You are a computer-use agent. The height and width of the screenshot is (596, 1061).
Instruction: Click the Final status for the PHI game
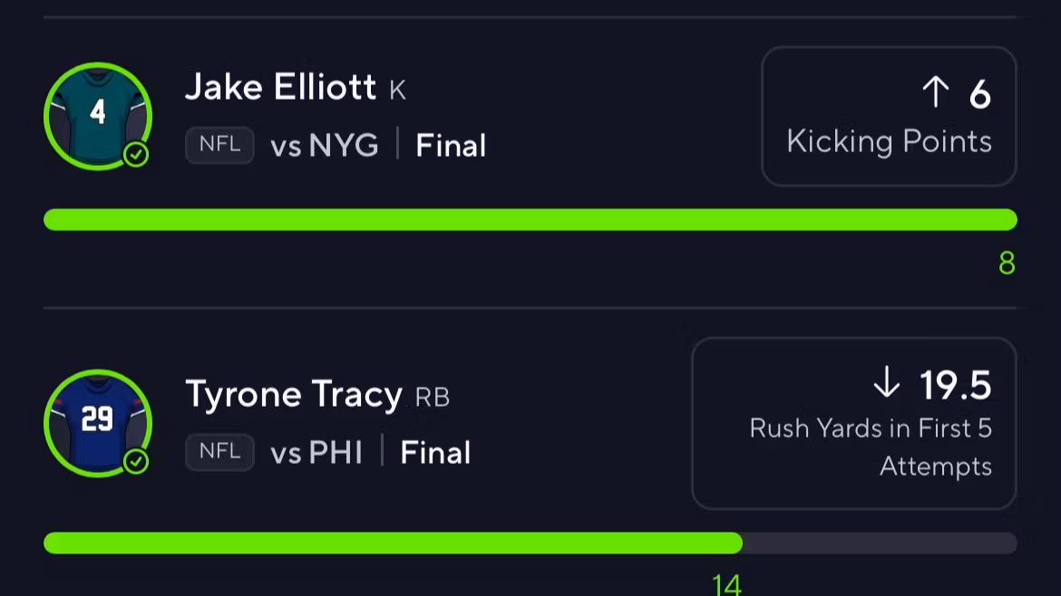point(435,453)
